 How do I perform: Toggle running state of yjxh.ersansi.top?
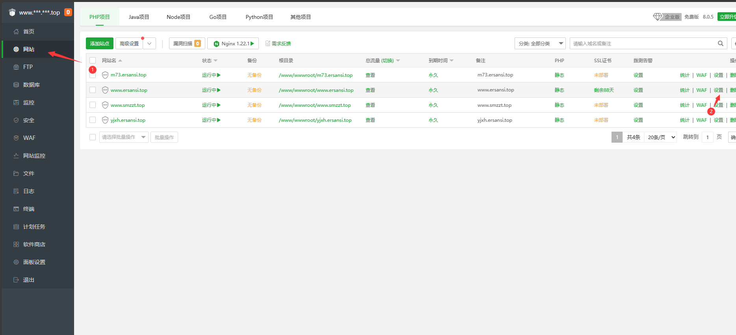211,120
